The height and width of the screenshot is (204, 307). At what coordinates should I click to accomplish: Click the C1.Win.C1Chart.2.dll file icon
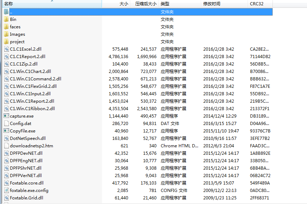point(6,72)
